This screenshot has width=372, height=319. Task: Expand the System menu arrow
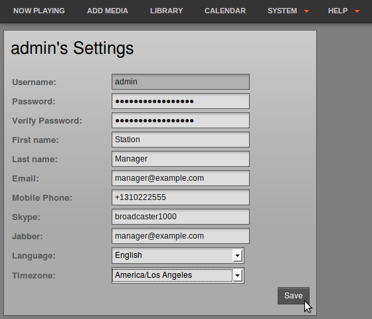306,11
